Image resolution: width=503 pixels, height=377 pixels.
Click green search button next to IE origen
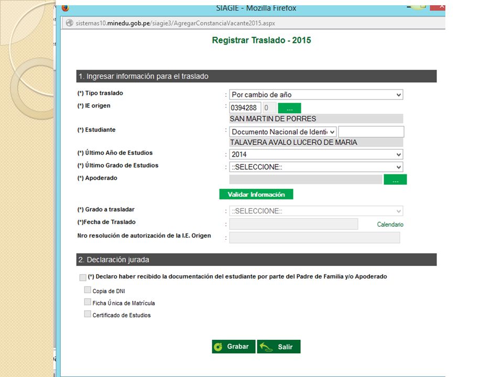click(289, 108)
